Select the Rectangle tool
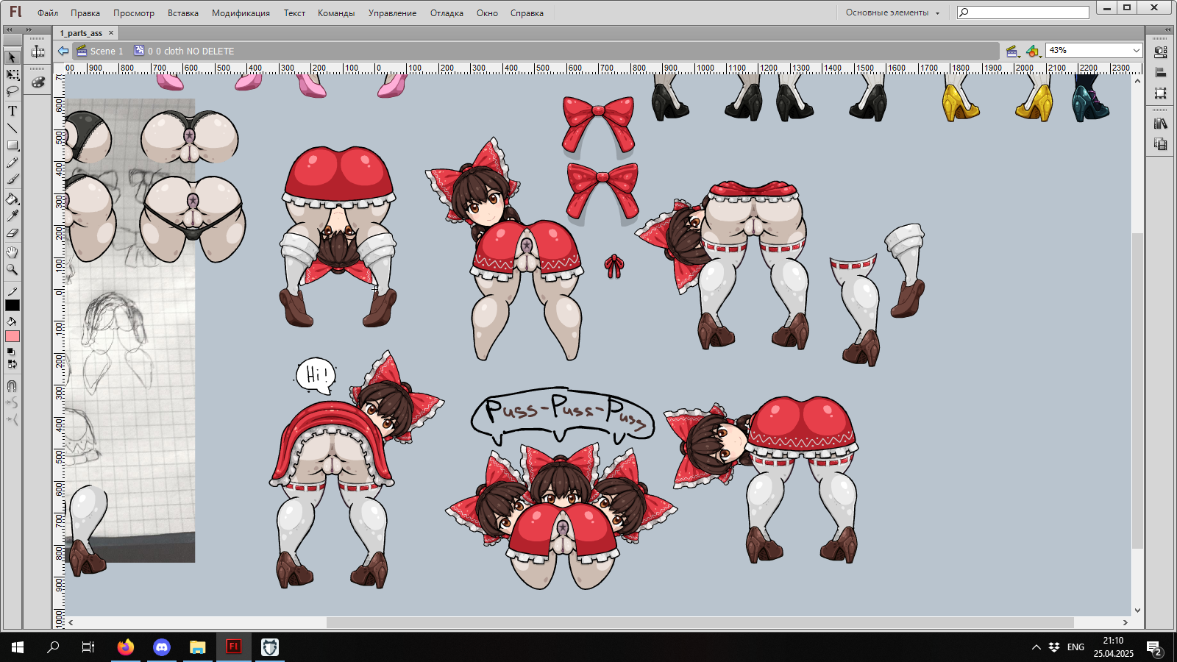 [13, 146]
